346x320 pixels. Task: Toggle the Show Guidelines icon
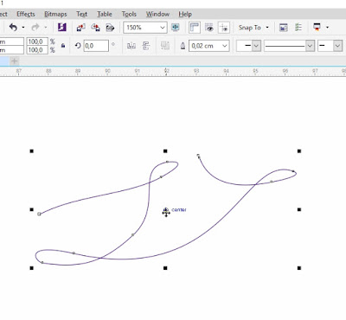(x=224, y=28)
